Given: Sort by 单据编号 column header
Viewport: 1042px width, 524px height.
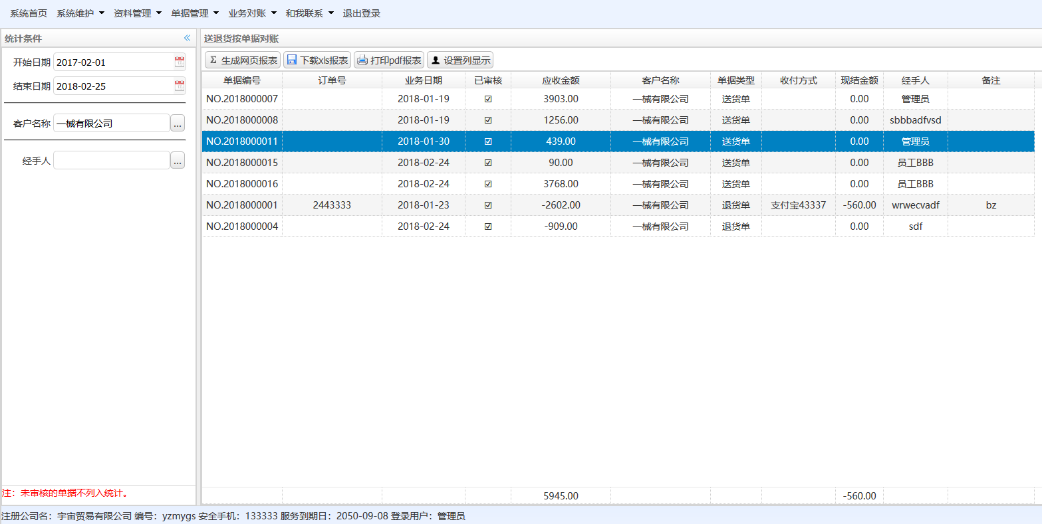Looking at the screenshot, I should click(x=242, y=80).
